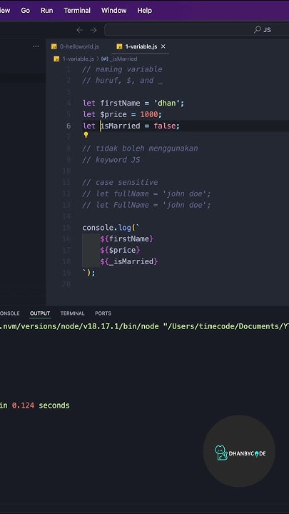289x514 pixels.
Task: Go back with the left arrow
Action: 80,30
